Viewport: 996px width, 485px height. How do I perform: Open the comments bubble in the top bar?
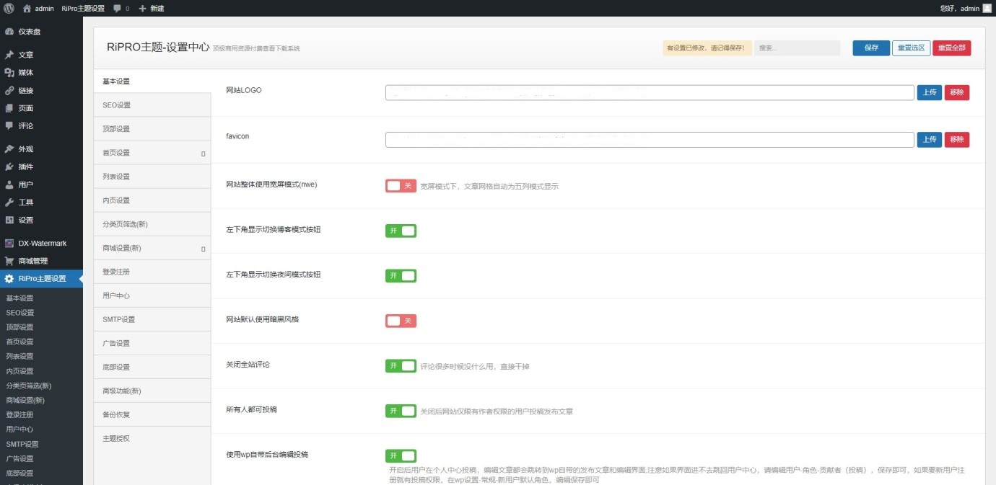[117, 8]
